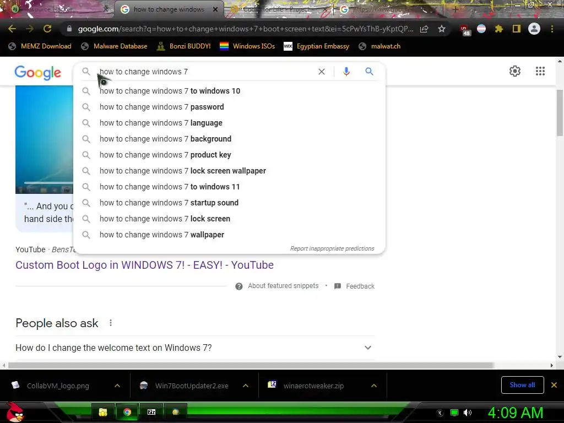Choose suggestion 'lock screen wallpaper'
Screen dimensions: 564x423
pos(229,171)
